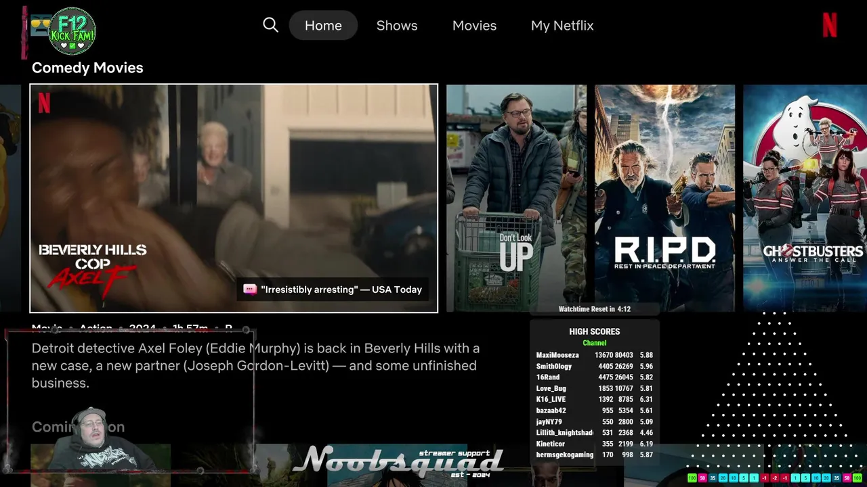Click the SmithOlogy score row
Viewport: 867px width, 487px height.
click(x=594, y=367)
